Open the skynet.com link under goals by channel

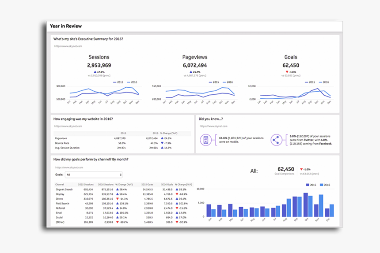click(69, 167)
